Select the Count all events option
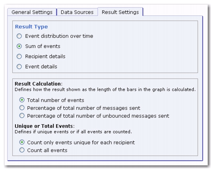 (x=22, y=150)
